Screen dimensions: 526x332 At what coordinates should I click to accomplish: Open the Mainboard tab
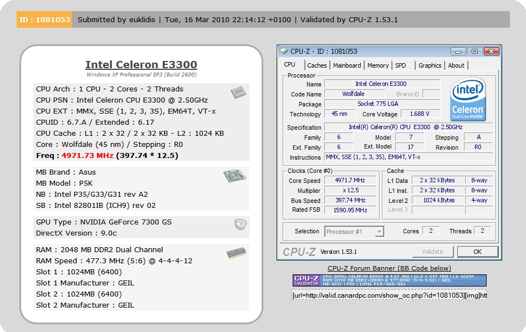347,65
